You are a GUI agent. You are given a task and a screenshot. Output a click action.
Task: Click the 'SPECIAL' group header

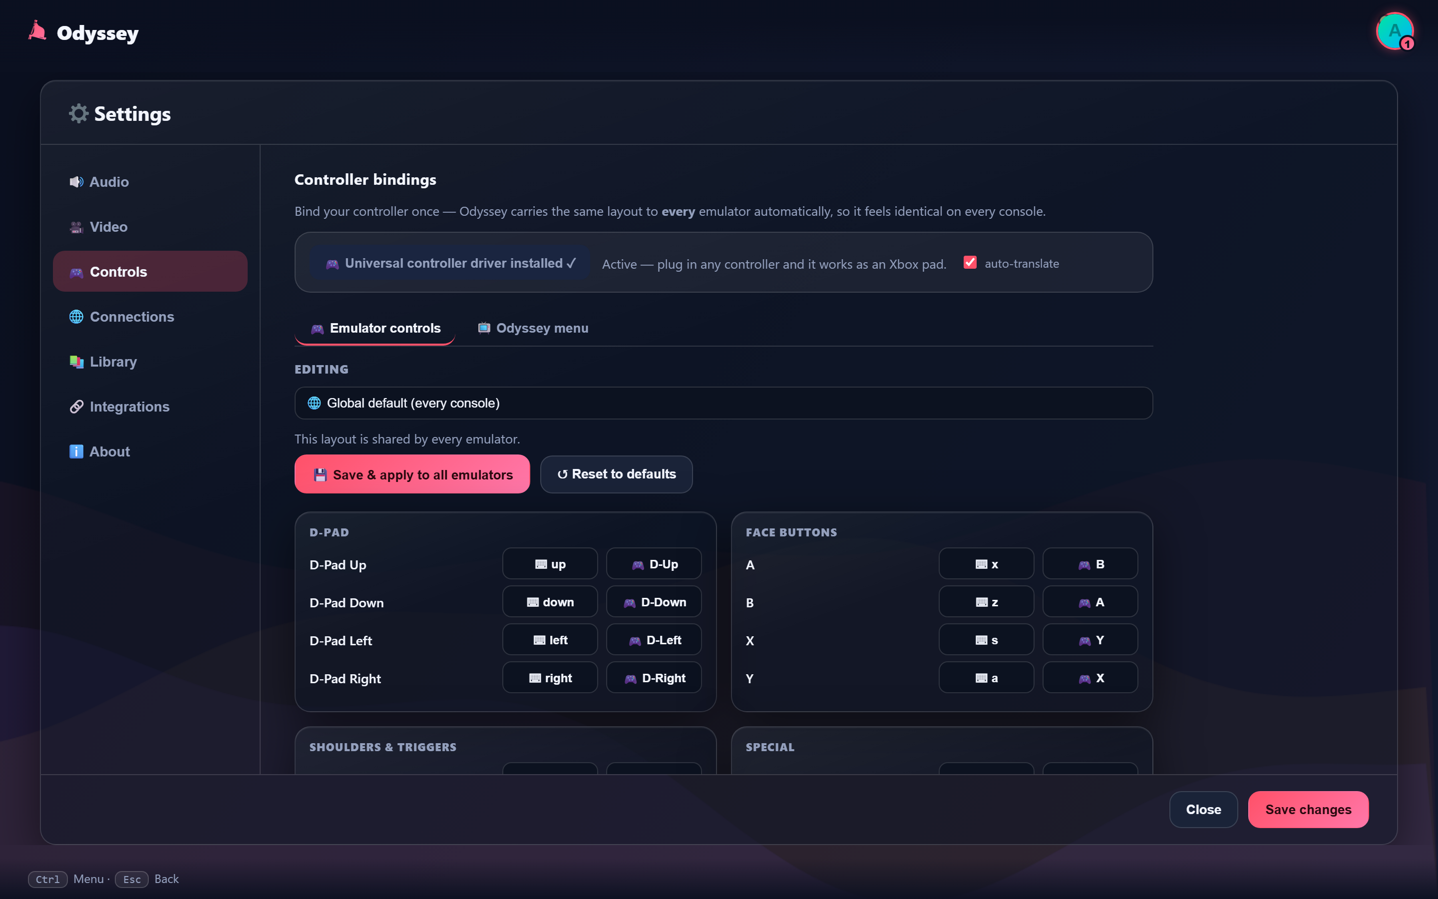tap(769, 747)
